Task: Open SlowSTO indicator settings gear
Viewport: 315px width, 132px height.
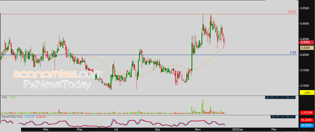Action: coord(288,117)
